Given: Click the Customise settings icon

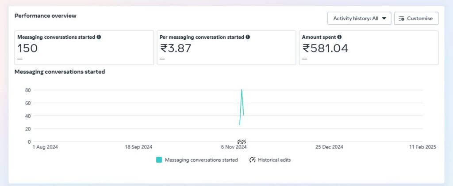Looking at the screenshot, I should point(402,19).
